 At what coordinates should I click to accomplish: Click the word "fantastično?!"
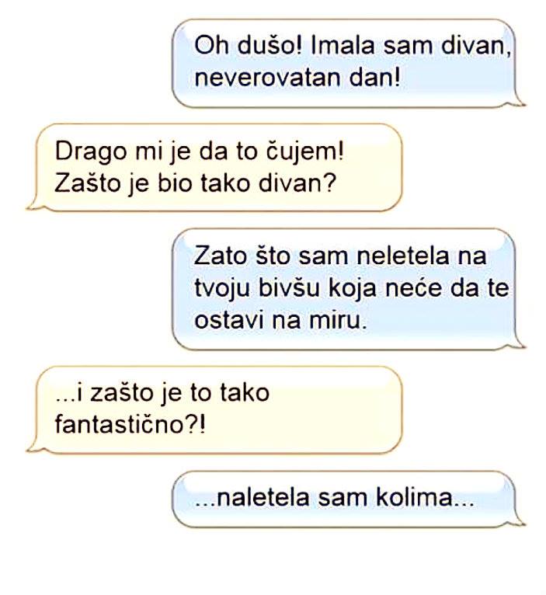(x=130, y=424)
